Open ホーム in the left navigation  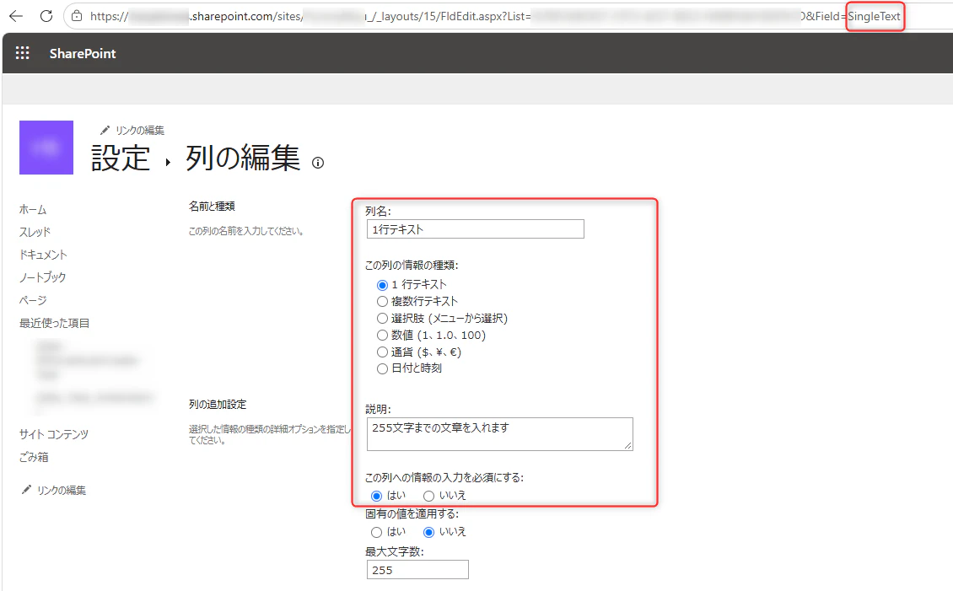pos(33,210)
